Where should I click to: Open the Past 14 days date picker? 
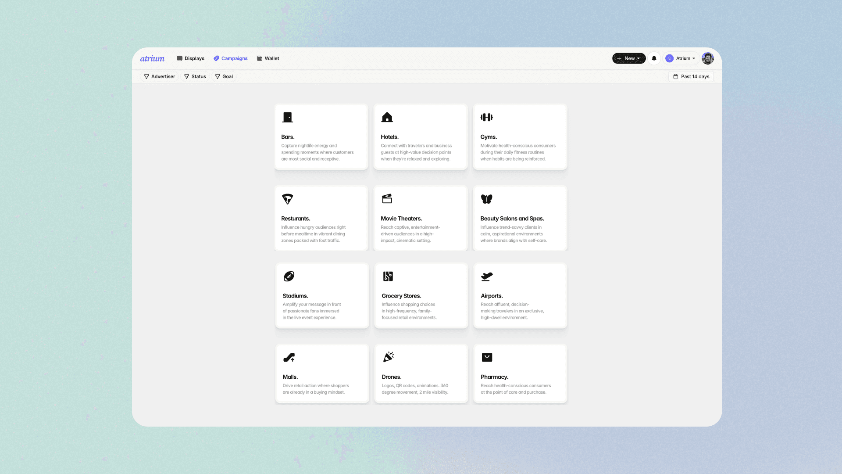pos(691,76)
